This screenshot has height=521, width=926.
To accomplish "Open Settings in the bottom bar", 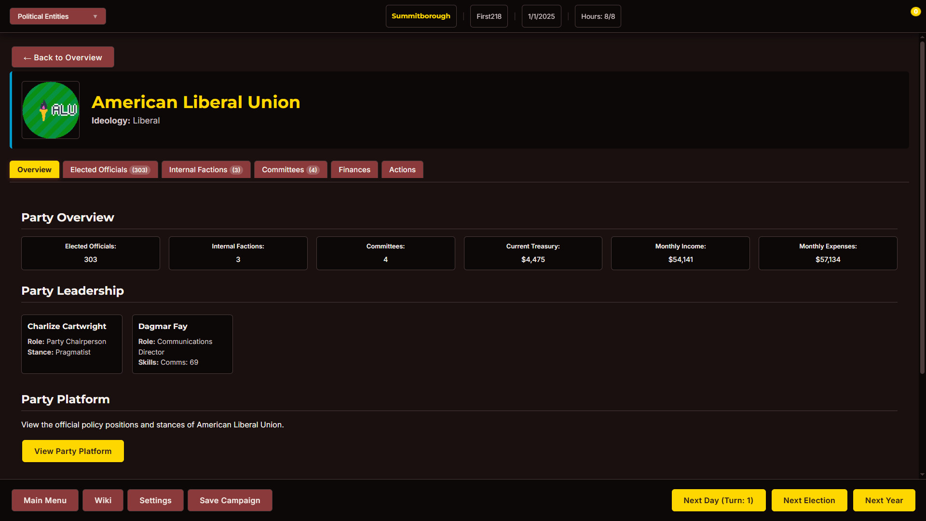I will pyautogui.click(x=155, y=500).
